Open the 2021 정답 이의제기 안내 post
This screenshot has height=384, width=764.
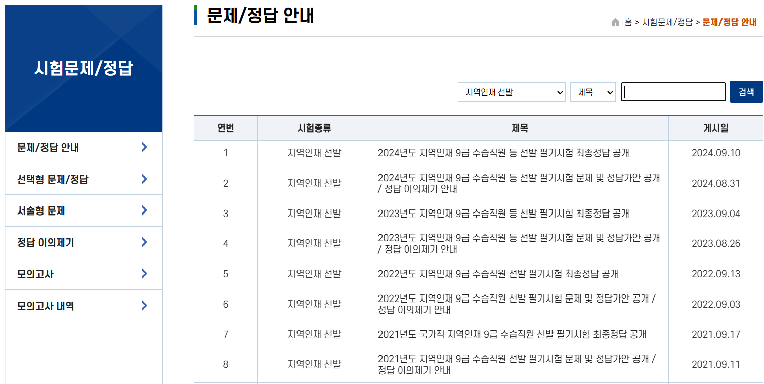pyautogui.click(x=516, y=364)
